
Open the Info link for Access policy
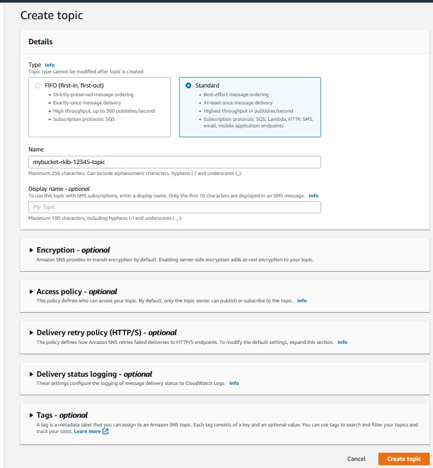302,301
